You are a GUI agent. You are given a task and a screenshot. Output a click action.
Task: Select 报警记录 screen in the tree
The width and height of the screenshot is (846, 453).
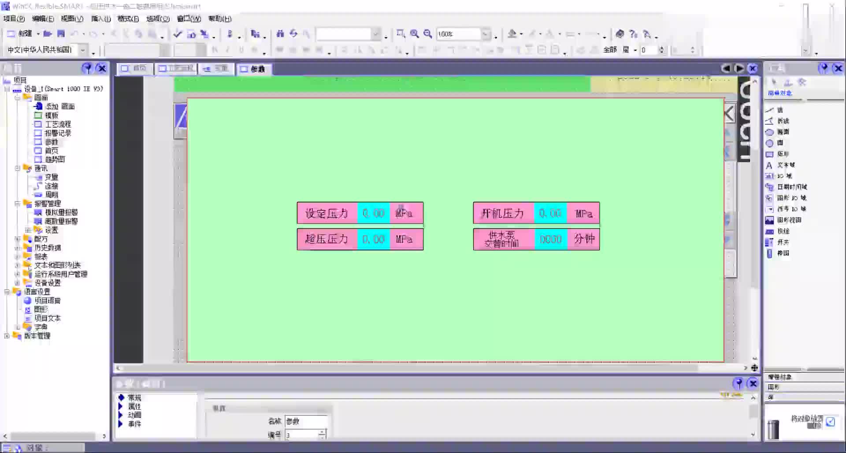coord(53,133)
